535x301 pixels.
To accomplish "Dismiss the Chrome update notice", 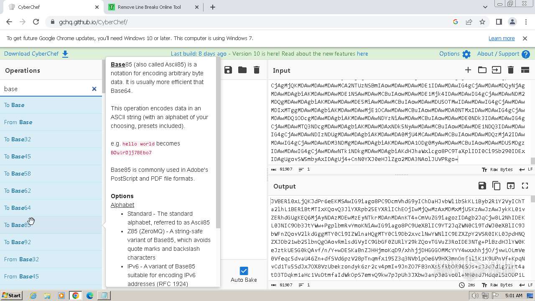I will [525, 38].
